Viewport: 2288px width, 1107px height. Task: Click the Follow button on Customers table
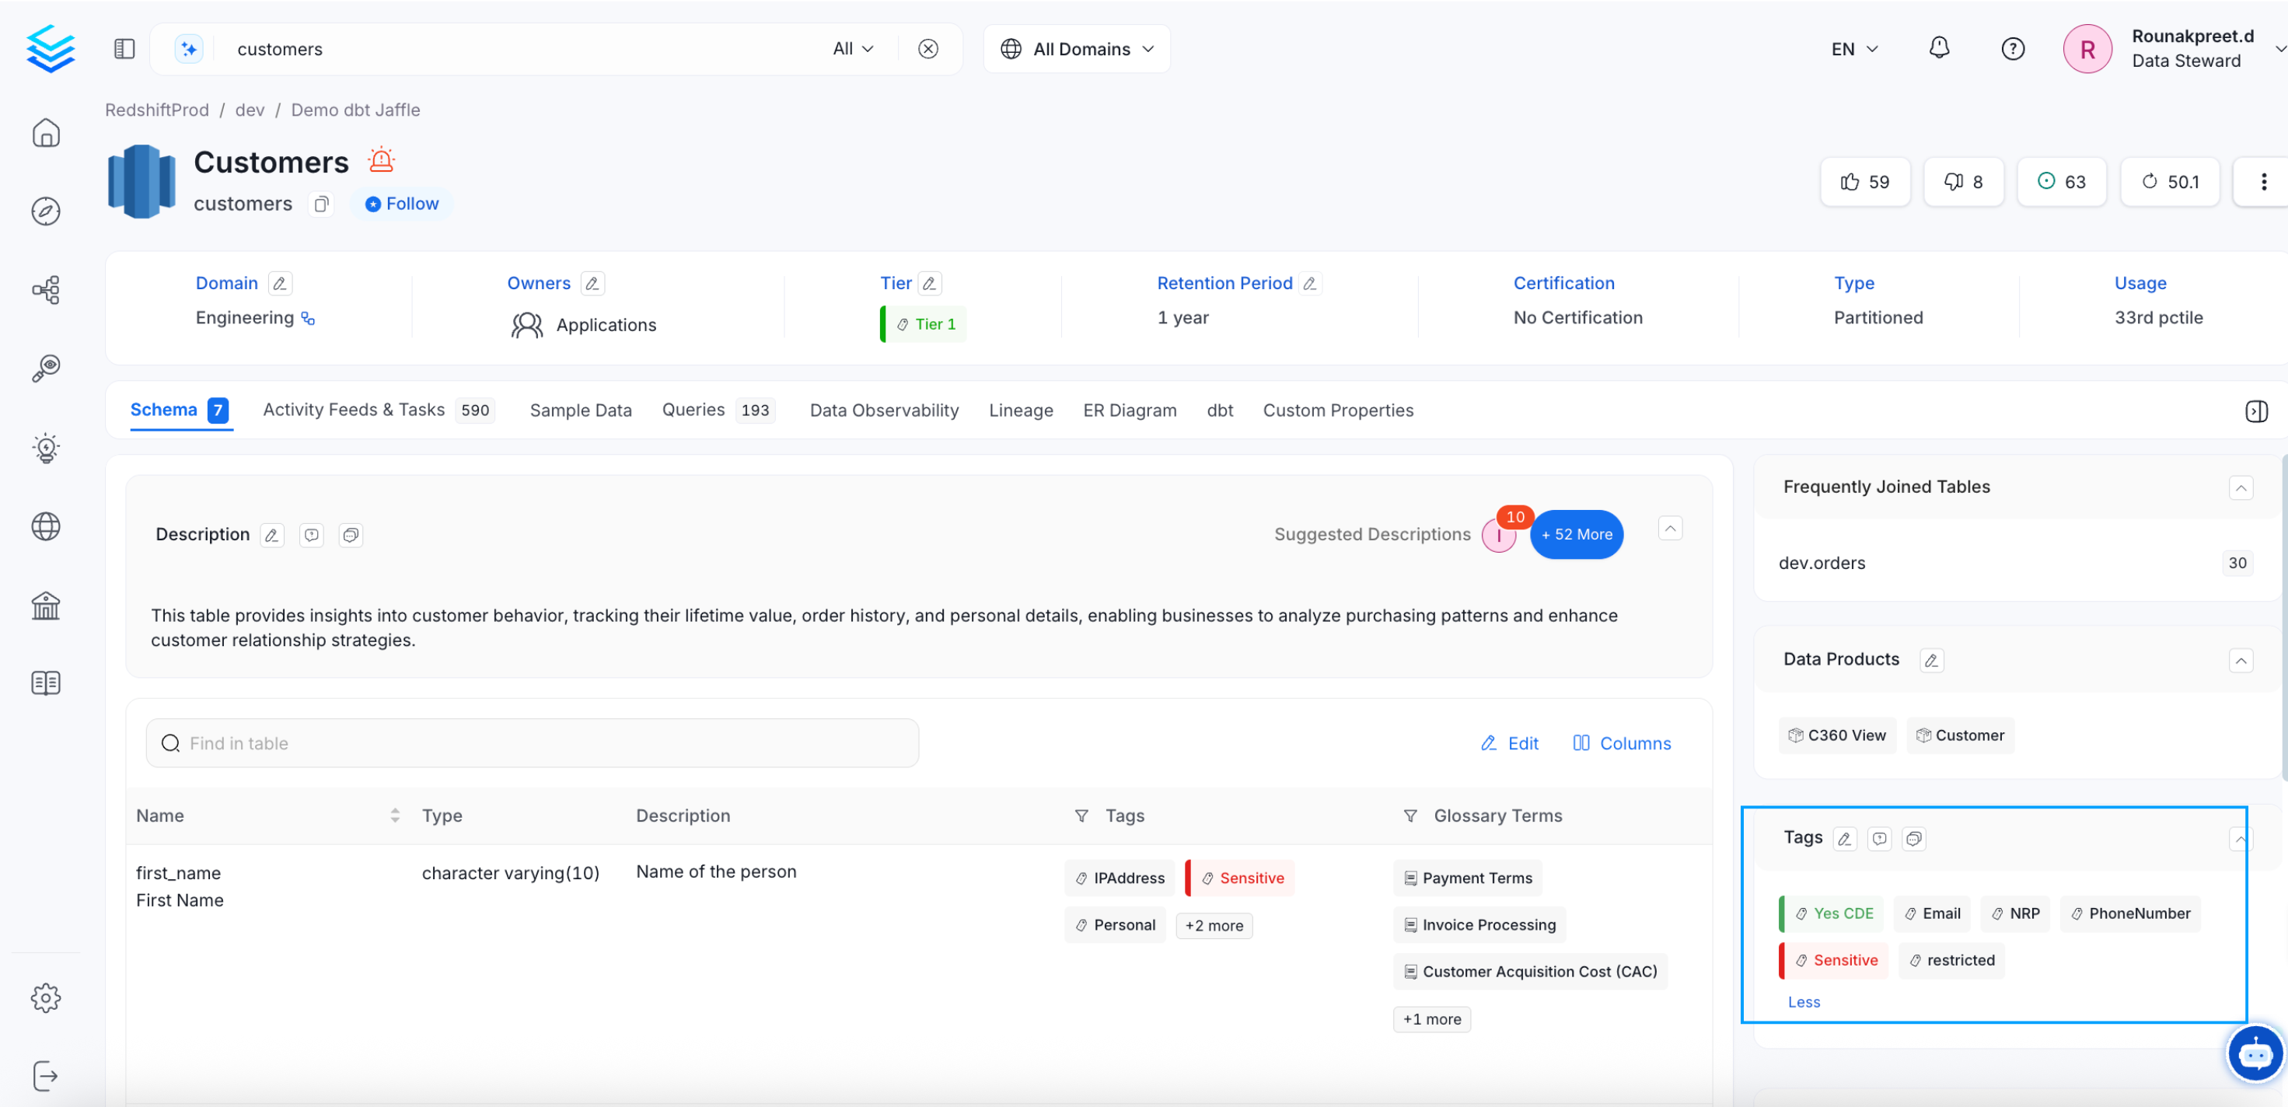[x=401, y=204]
